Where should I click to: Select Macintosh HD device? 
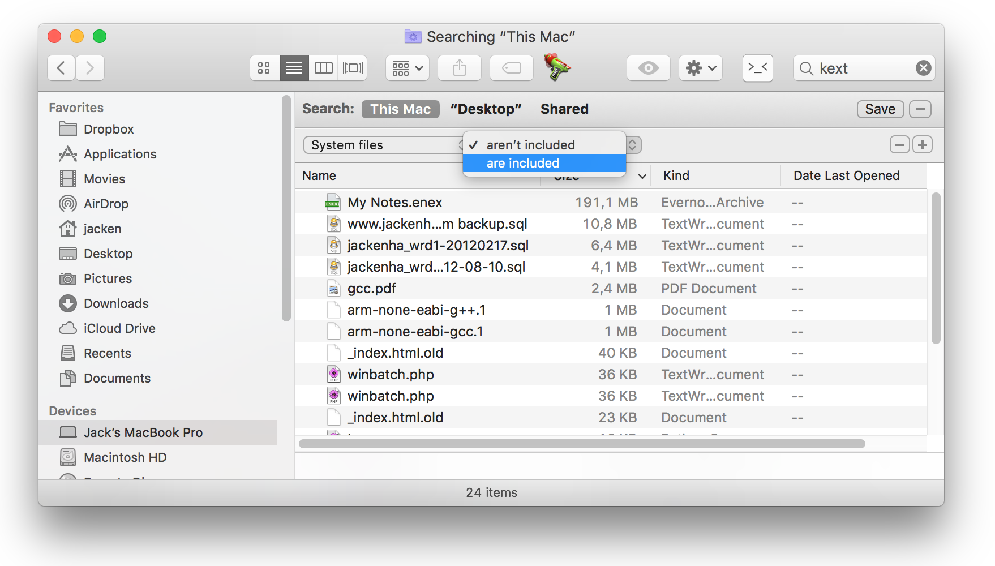pos(158,457)
